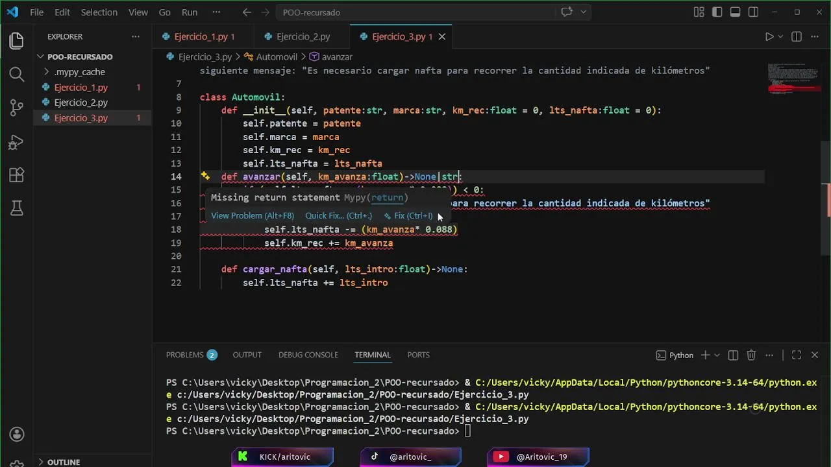Open the Search view icon
The width and height of the screenshot is (831, 467).
point(17,74)
